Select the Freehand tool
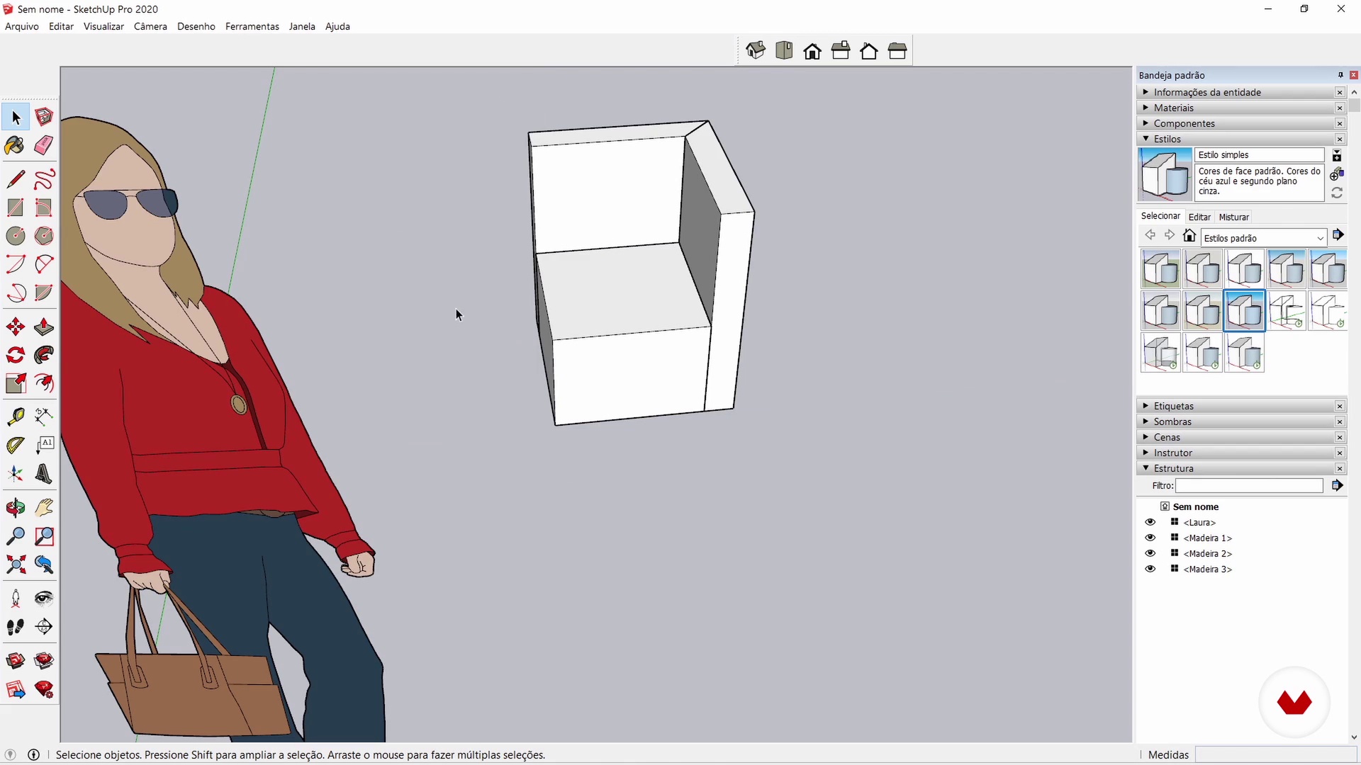Screen dimensions: 1361x765 (x=44, y=179)
